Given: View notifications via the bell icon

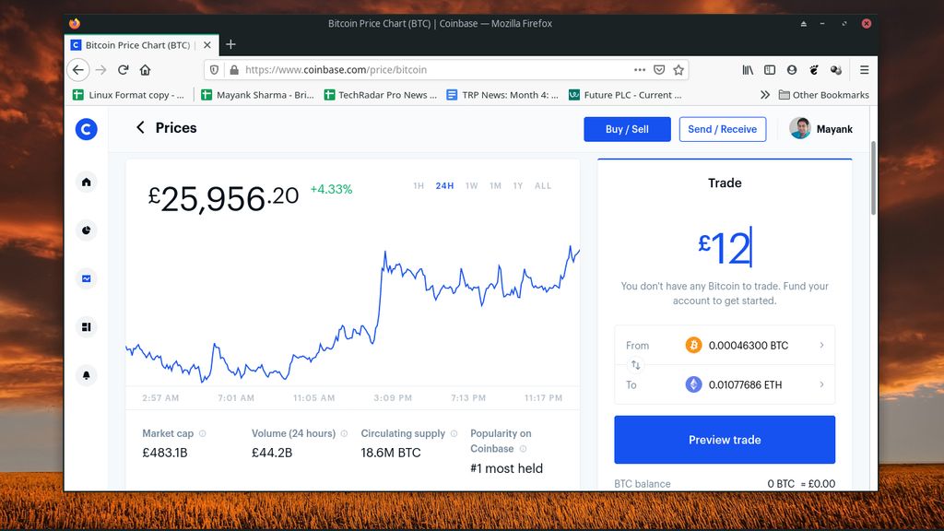Looking at the screenshot, I should click(86, 374).
